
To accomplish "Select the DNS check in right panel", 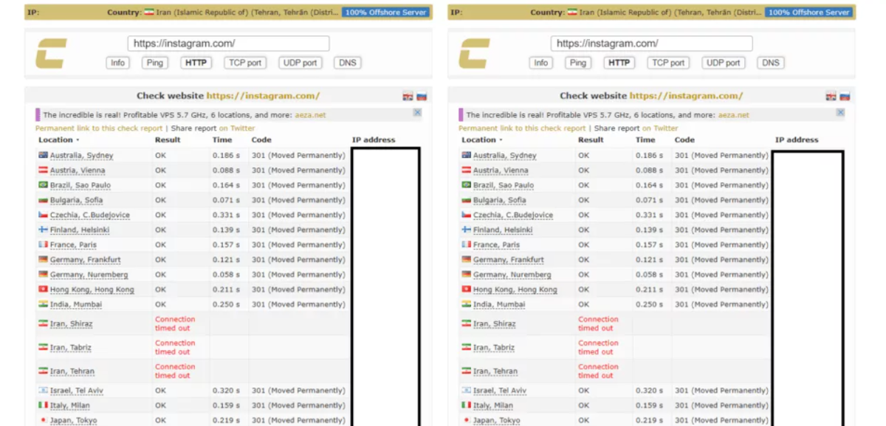I will [x=770, y=63].
